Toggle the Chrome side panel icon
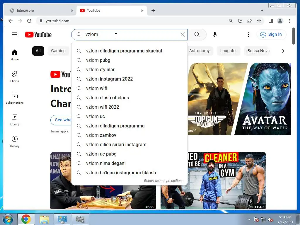The height and width of the screenshot is (225, 300). 270,21
